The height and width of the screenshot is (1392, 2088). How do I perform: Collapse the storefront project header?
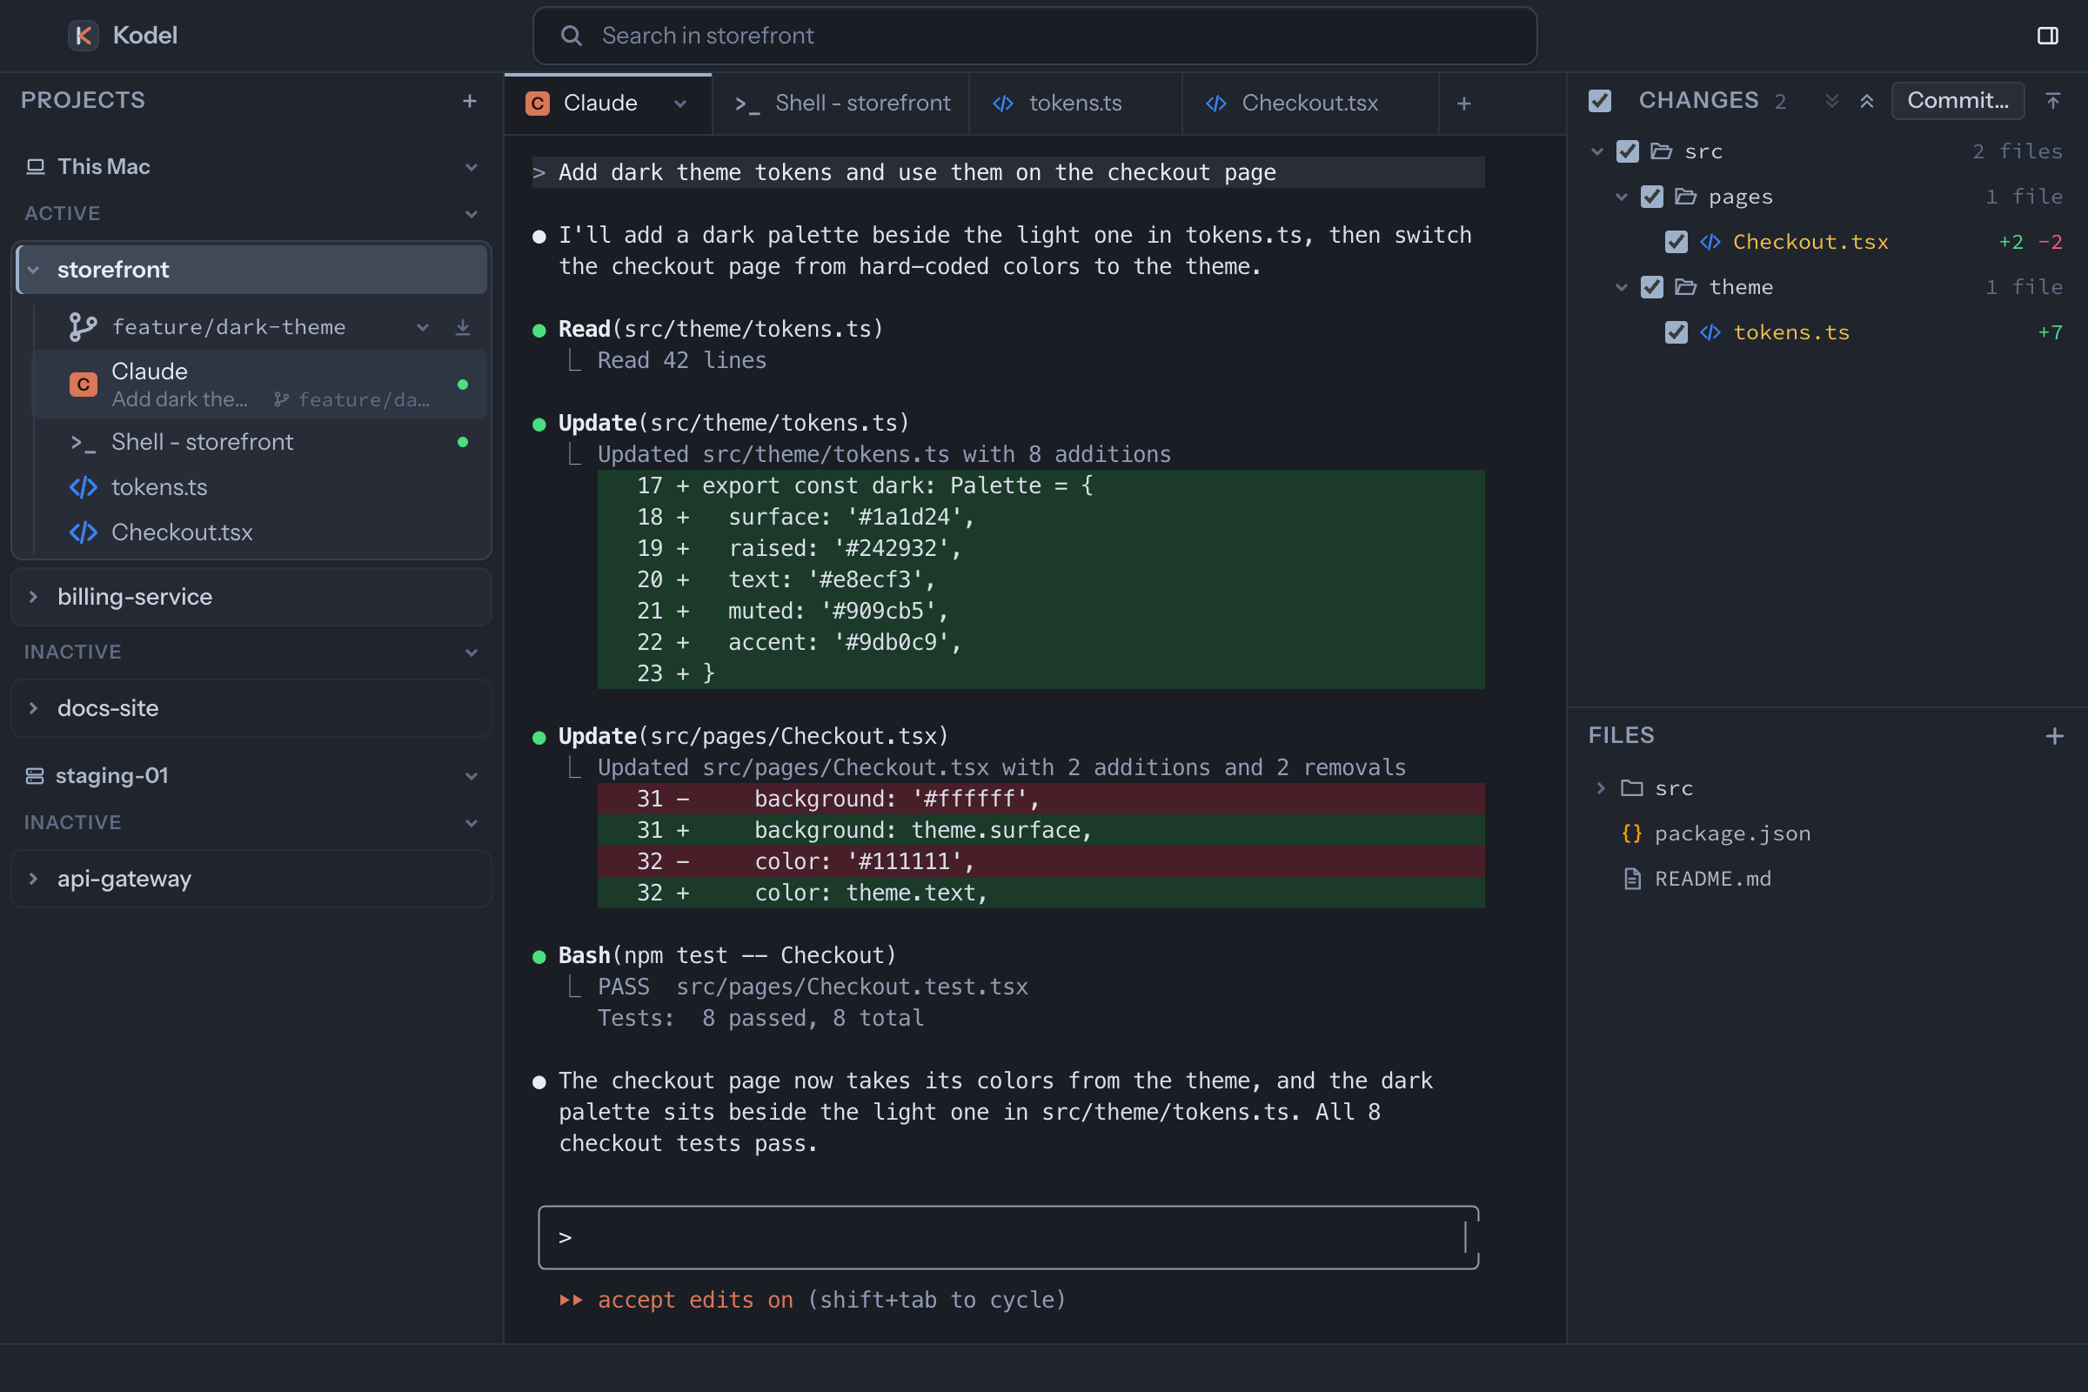pos(252,270)
